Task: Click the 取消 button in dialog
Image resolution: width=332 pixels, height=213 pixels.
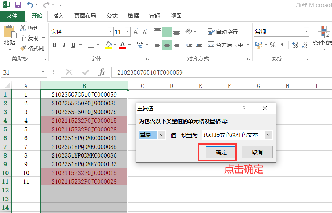Action: pos(257,152)
